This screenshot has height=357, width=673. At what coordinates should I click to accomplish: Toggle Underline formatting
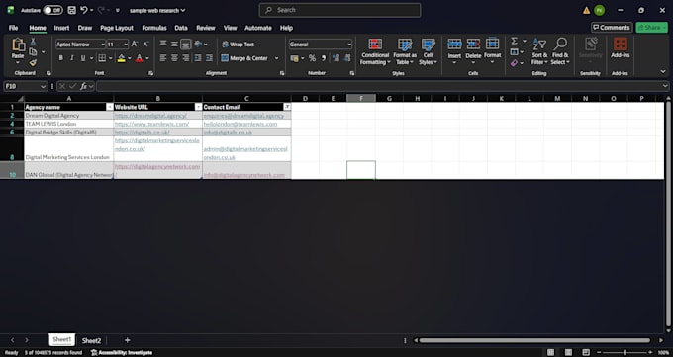click(83, 58)
